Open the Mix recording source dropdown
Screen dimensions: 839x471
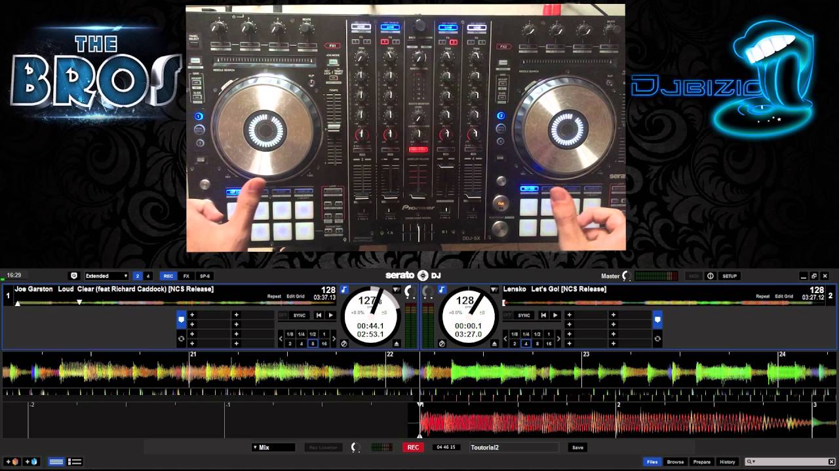[x=273, y=447]
